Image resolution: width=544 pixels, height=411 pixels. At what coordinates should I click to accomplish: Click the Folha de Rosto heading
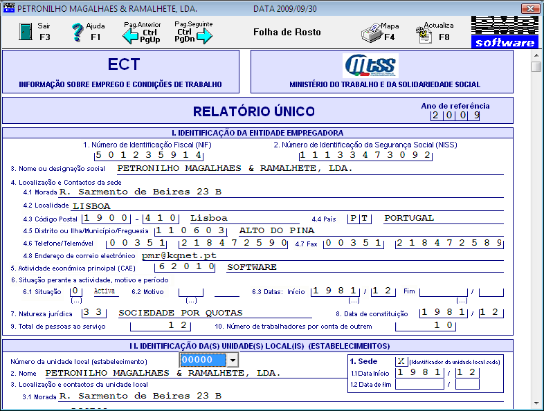[287, 33]
